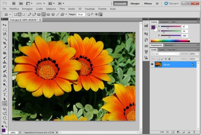Switch to the Disegno workspace
This screenshot has height=135, width=201.
click(135, 3)
